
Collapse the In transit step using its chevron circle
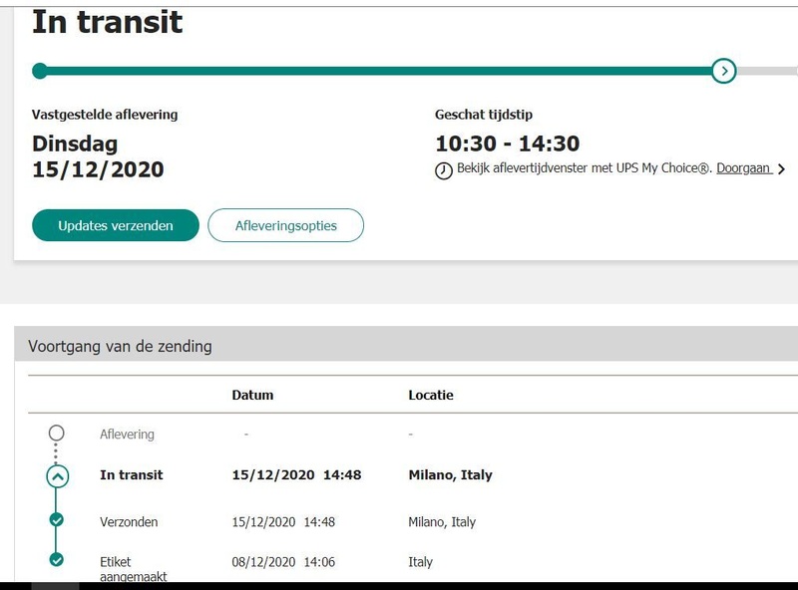click(x=57, y=475)
